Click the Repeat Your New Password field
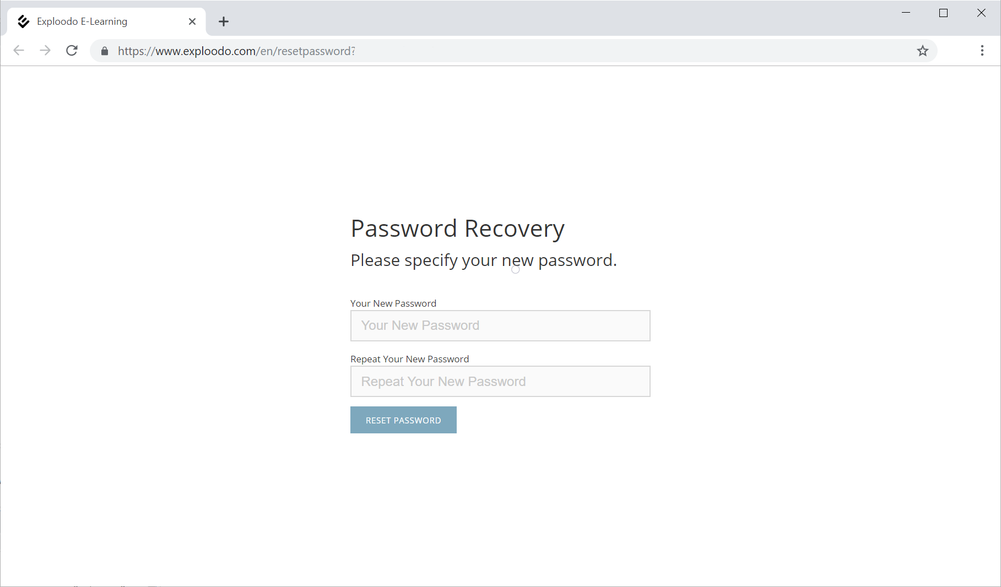The width and height of the screenshot is (1001, 587). 500,381
